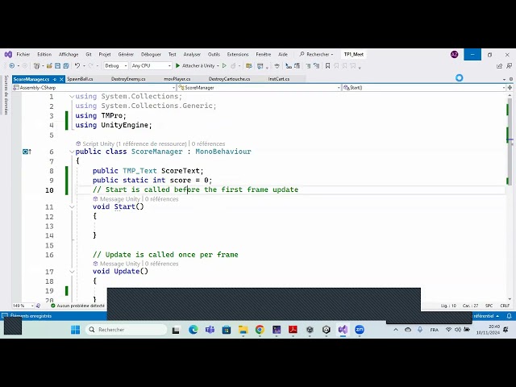Switch to the DestroyCartouche.cs tab

point(229,79)
